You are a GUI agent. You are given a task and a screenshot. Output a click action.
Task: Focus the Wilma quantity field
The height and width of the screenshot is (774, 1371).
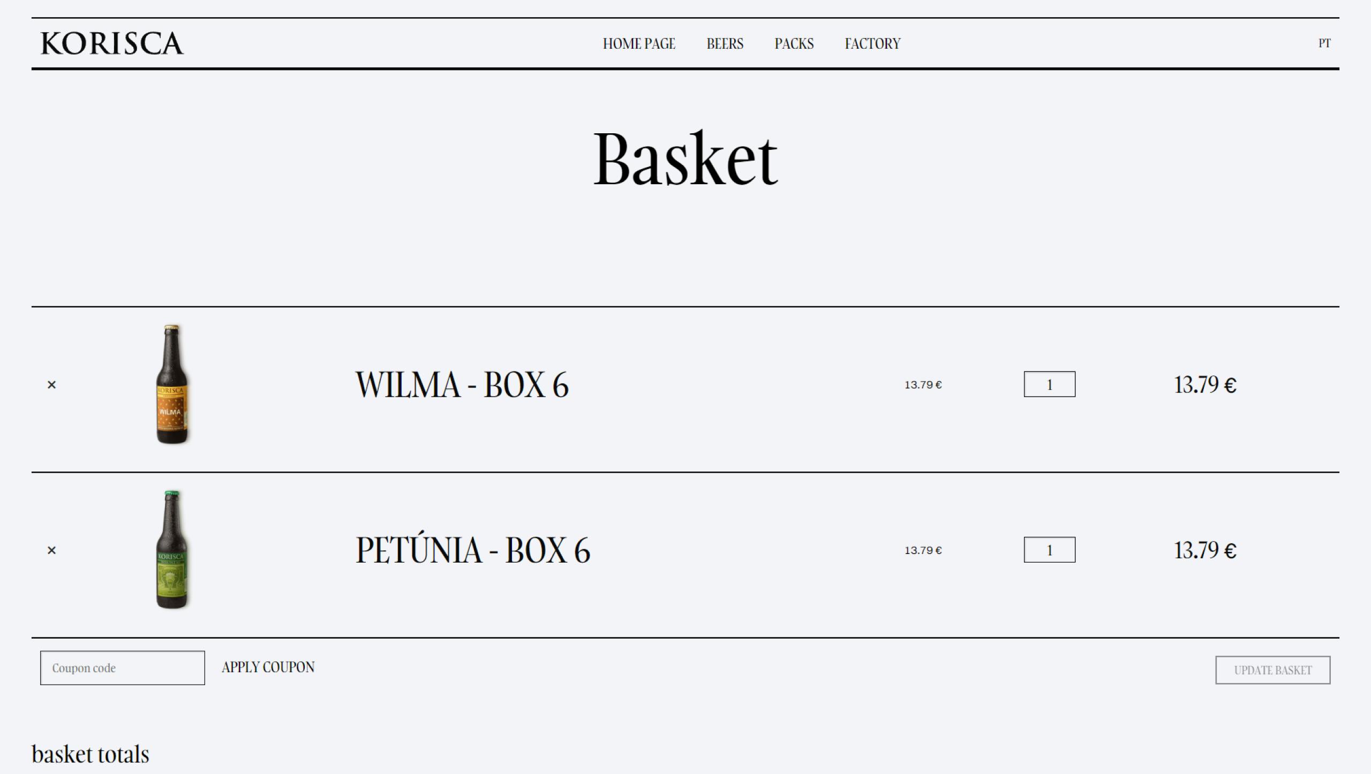tap(1050, 384)
